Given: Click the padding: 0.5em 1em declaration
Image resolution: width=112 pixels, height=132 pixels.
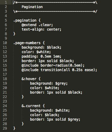Looking at the screenshot, I should tap(41, 56).
